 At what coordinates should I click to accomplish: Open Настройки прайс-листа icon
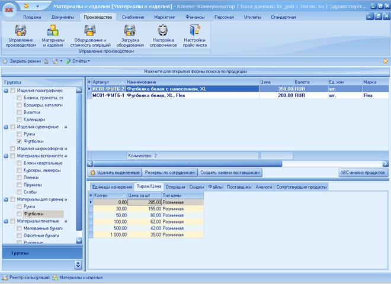click(195, 31)
